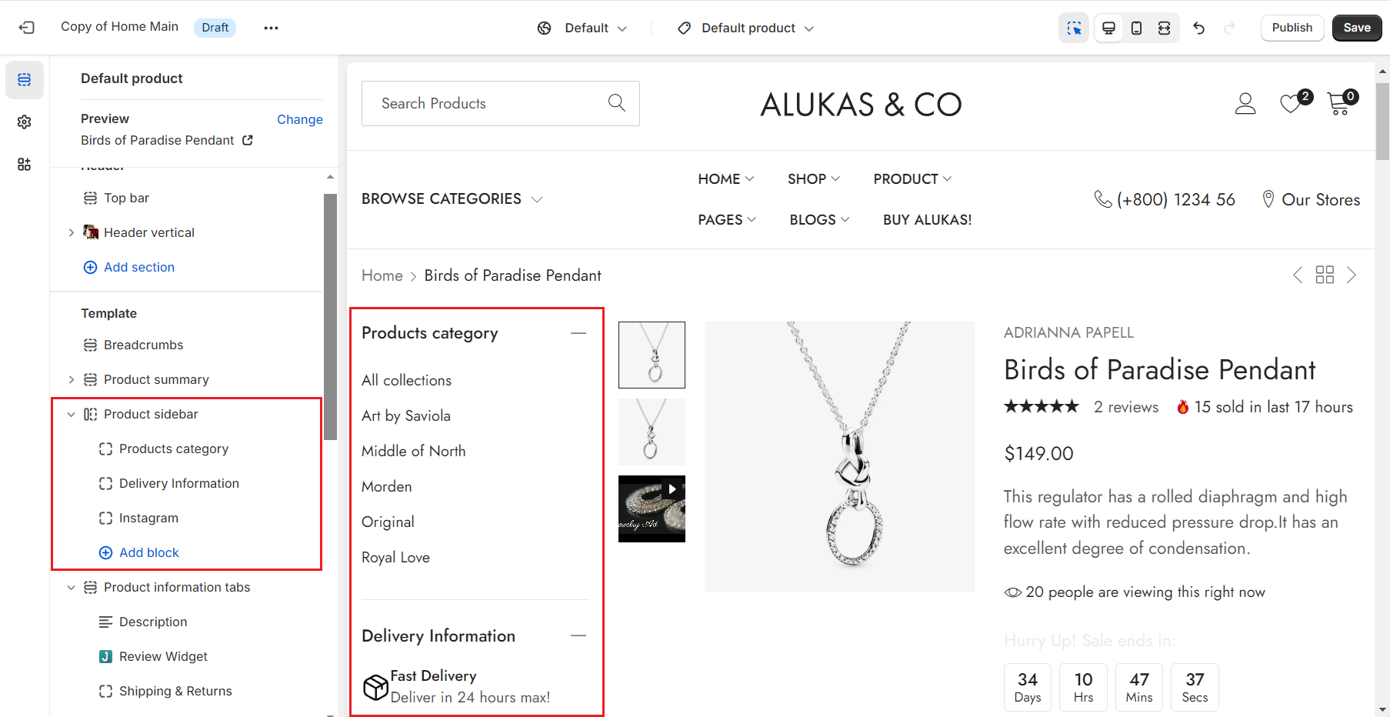The image size is (1390, 717).
Task: Click the undo arrow icon
Action: (x=1198, y=28)
